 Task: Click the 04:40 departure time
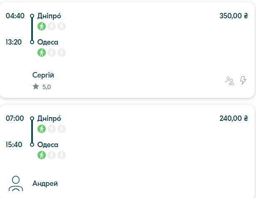tap(15, 16)
